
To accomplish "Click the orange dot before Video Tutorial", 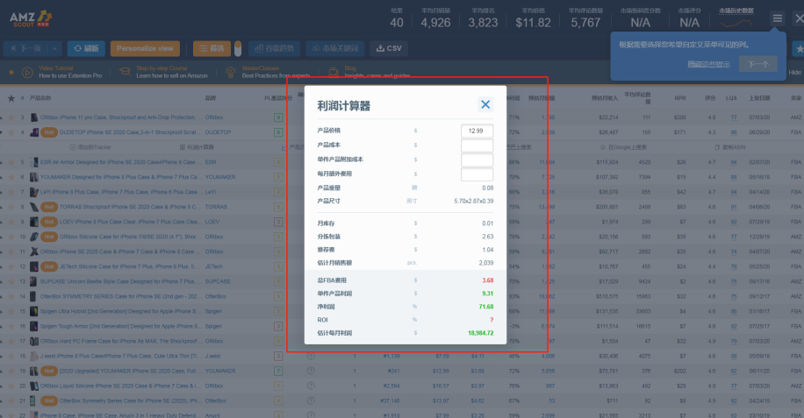I will click(11, 73).
